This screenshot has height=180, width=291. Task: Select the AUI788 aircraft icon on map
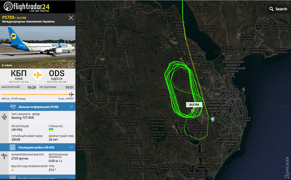pos(193,111)
